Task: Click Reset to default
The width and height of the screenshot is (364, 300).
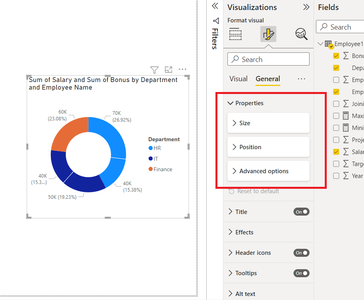Action: [x=254, y=191]
